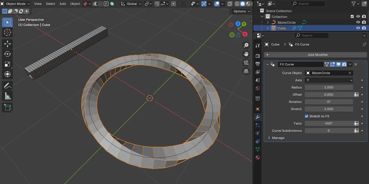Disable the Stretch to Fit checkbox

307,116
